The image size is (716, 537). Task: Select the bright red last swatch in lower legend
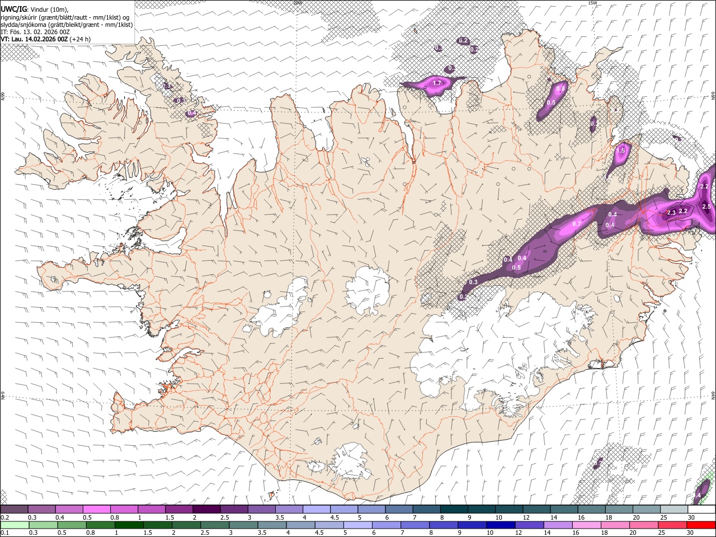[x=701, y=525]
